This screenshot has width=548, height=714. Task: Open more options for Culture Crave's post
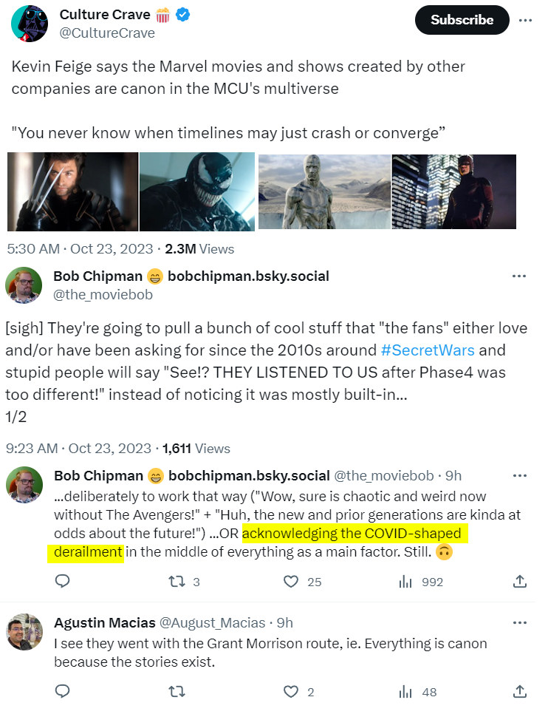525,20
